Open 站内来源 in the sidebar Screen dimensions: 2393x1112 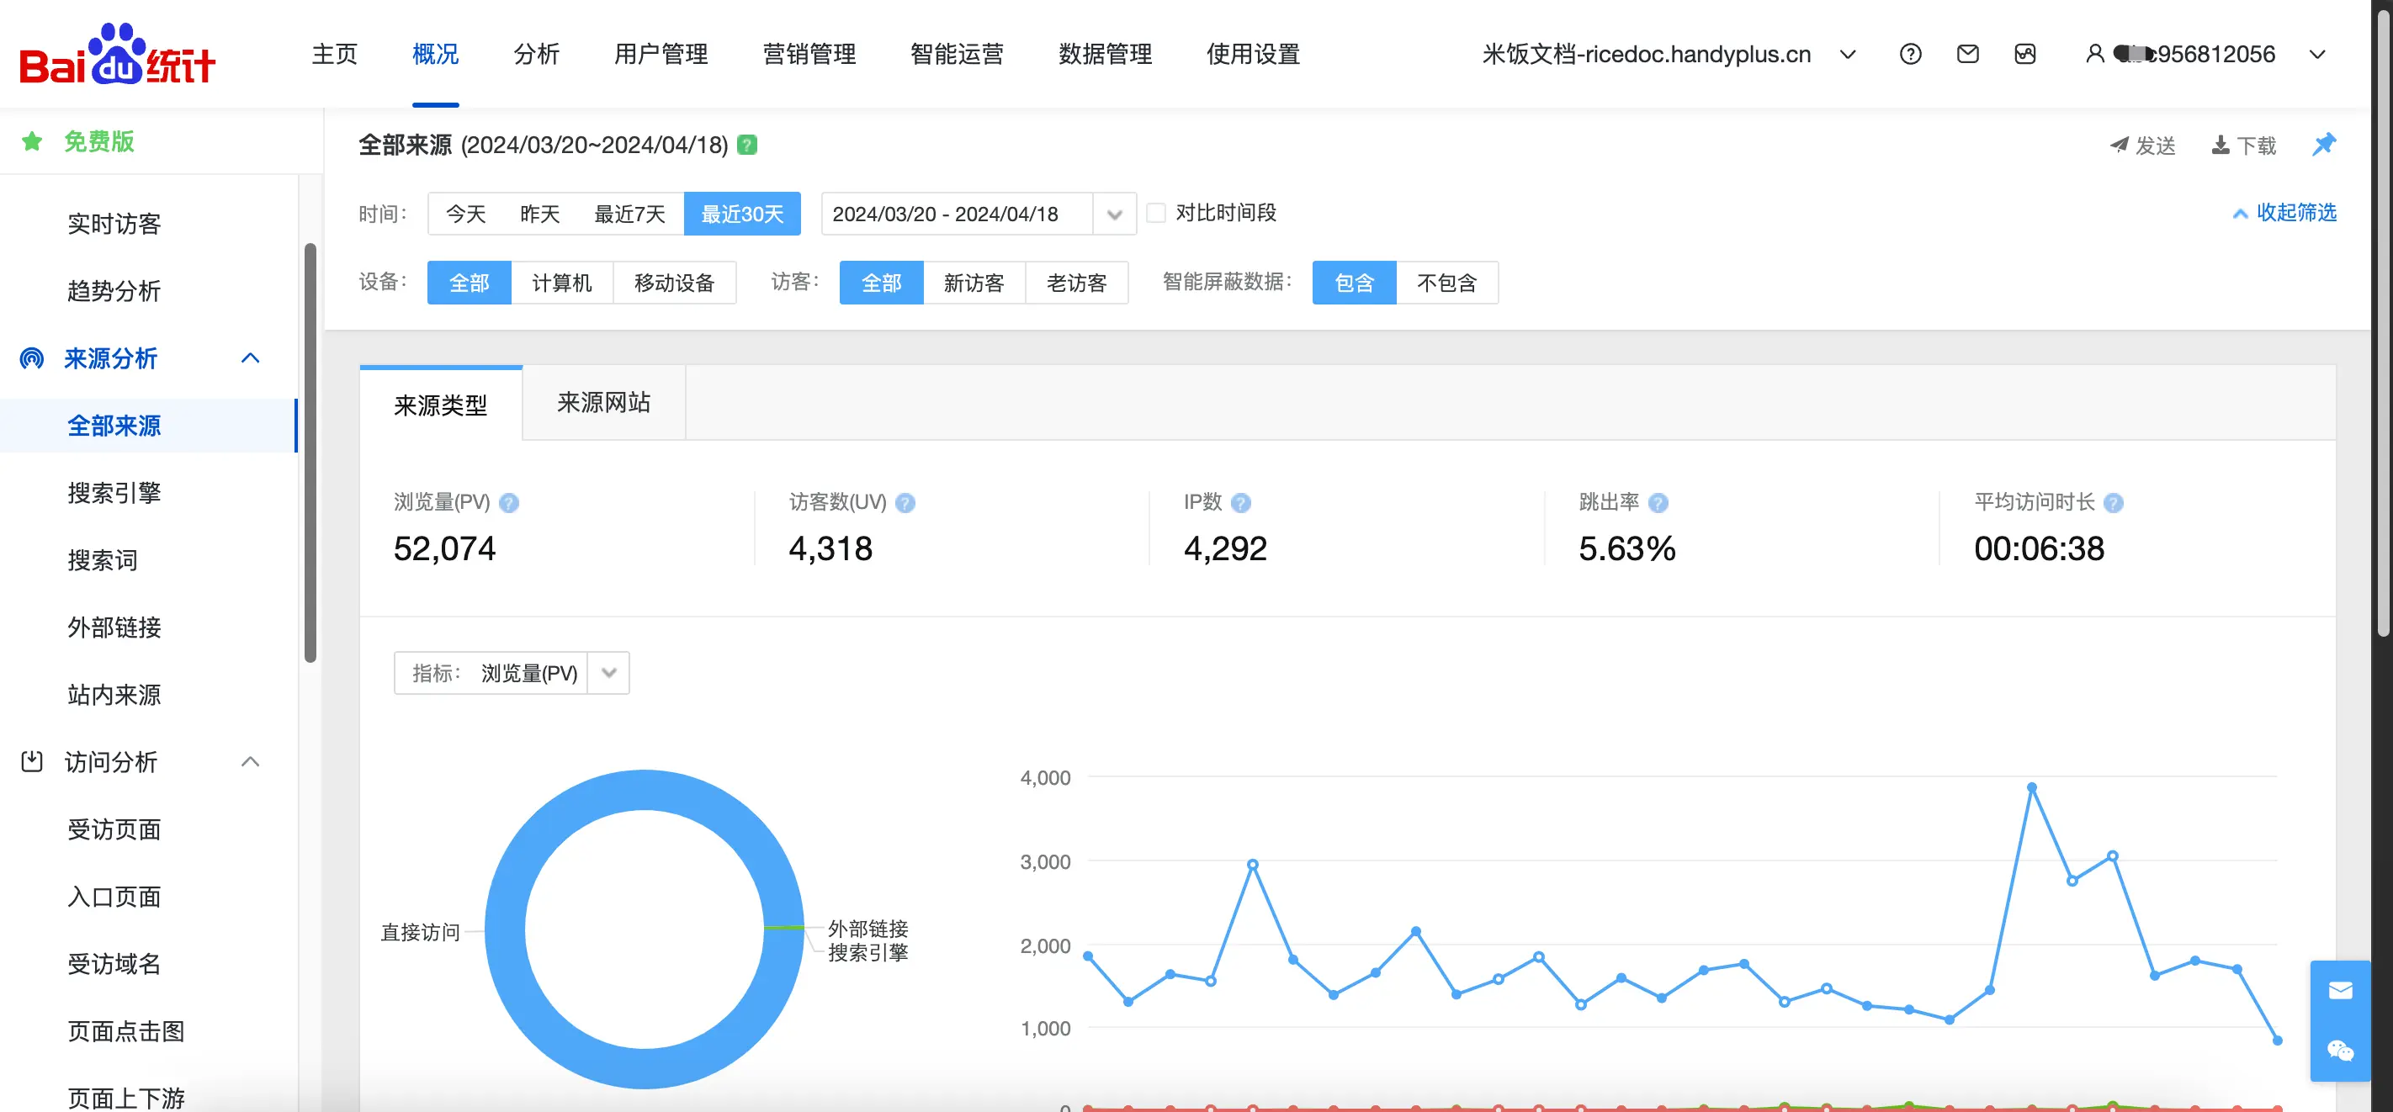[x=114, y=695]
